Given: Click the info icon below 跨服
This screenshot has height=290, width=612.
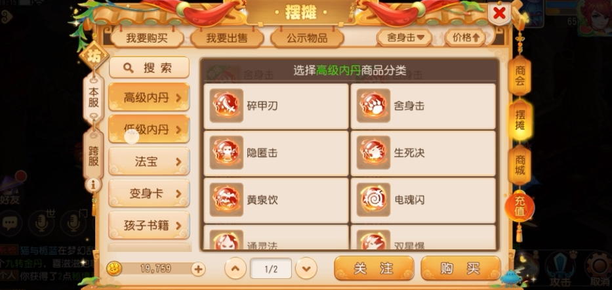Looking at the screenshot, I should pyautogui.click(x=93, y=184).
